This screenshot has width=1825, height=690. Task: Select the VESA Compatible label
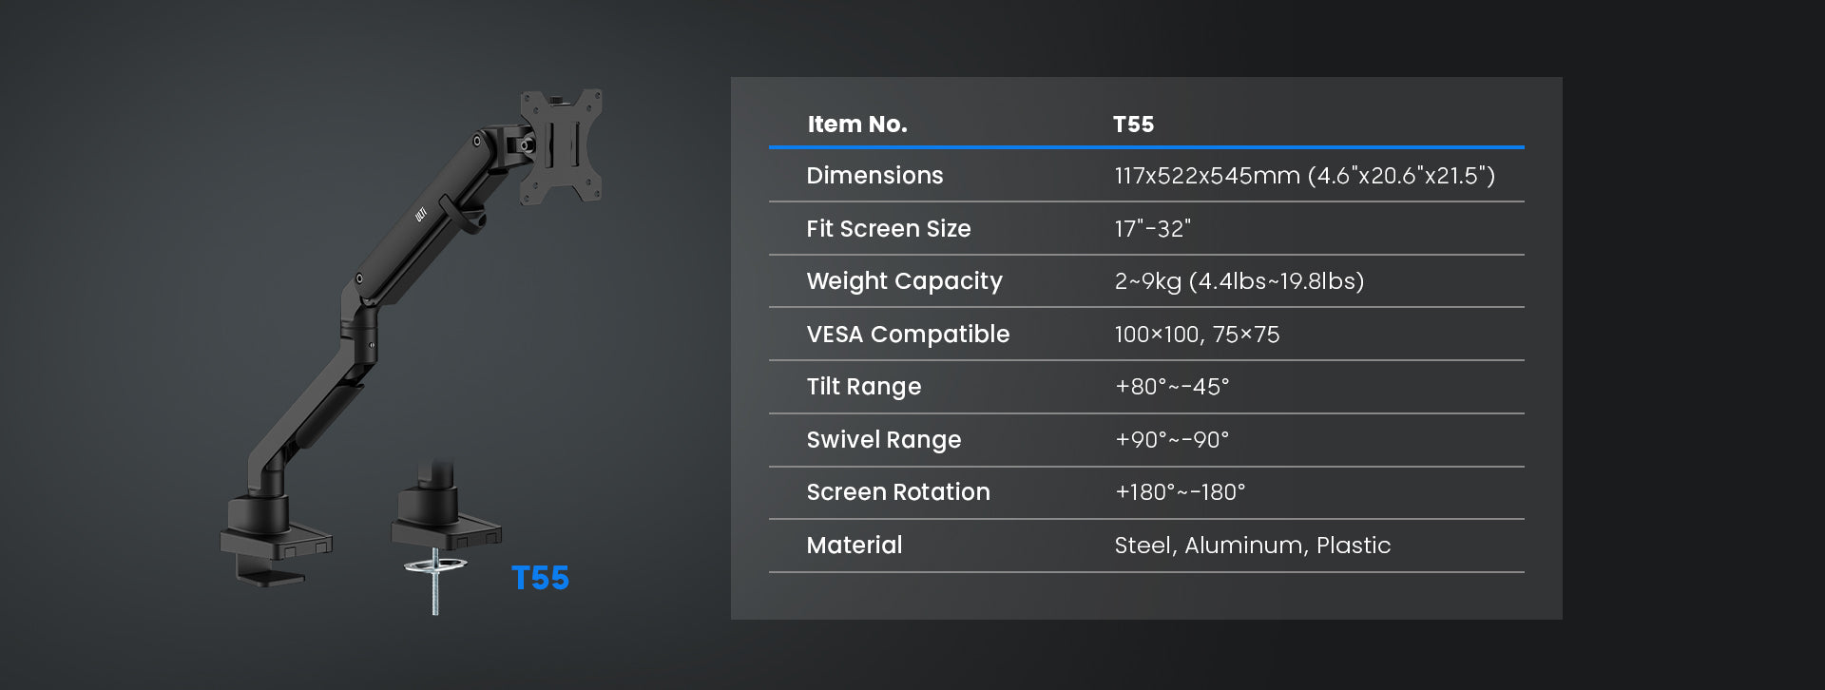[908, 335]
